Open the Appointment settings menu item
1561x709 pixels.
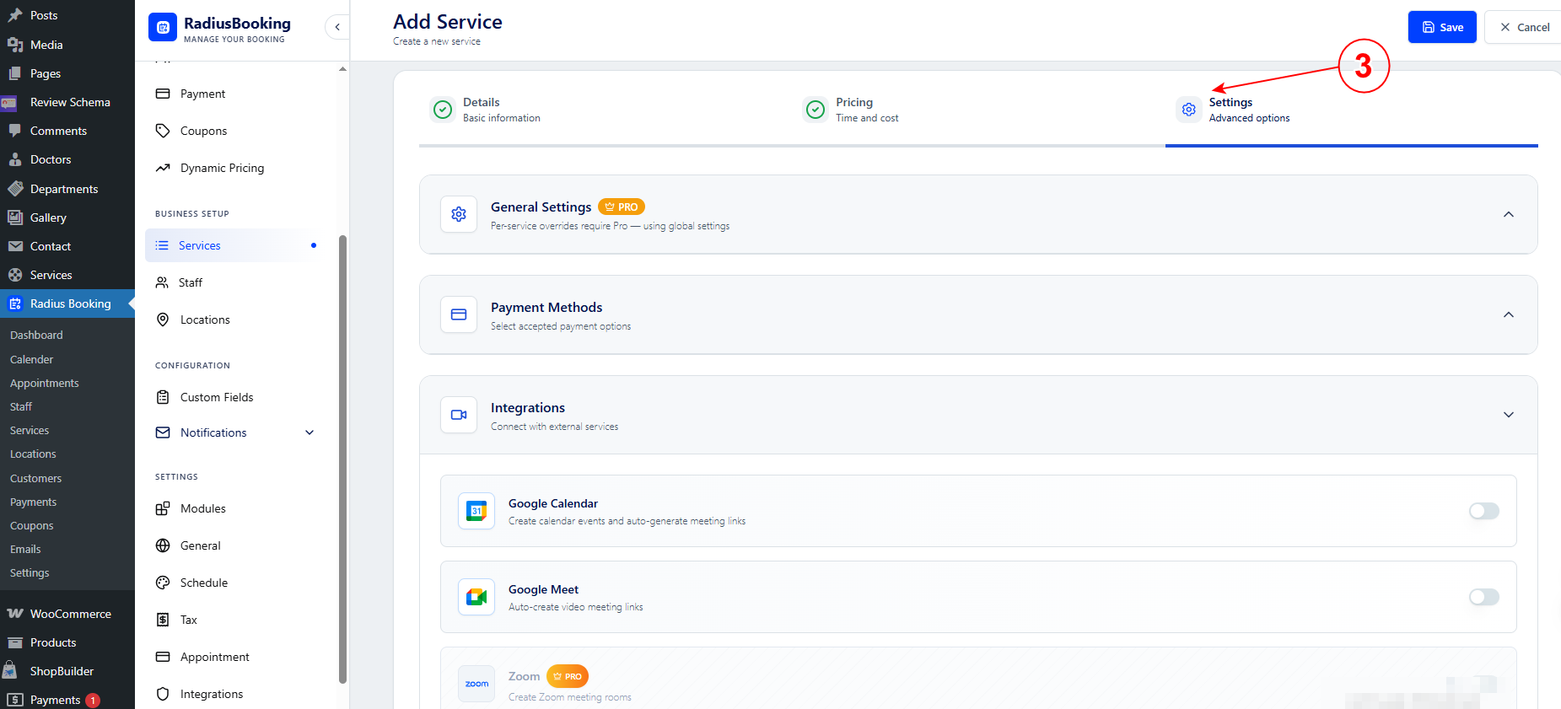234,657
